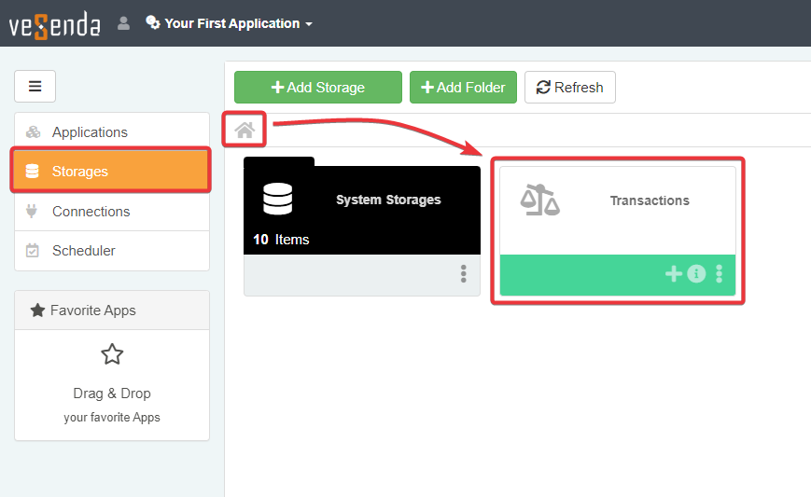Open info icon on Transactions storage
The width and height of the screenshot is (811, 497).
(x=696, y=274)
